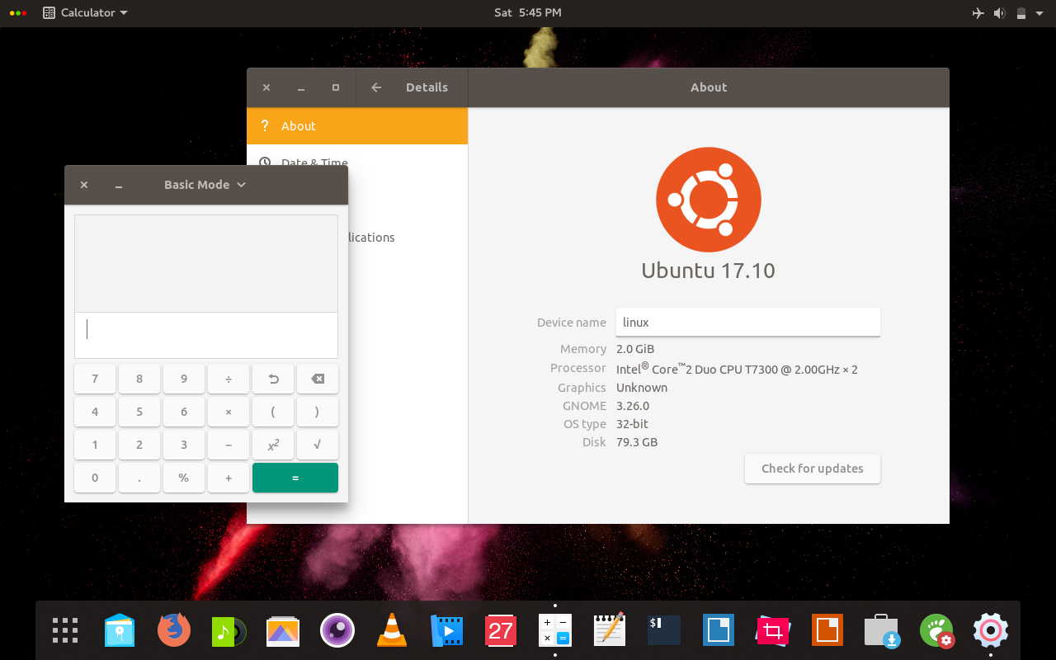Open the Calculator app menu in top bar

86,12
